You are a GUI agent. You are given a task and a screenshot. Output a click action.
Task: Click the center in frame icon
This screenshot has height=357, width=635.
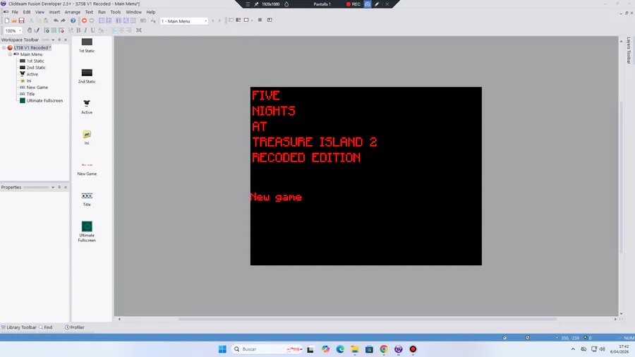tap(139, 30)
